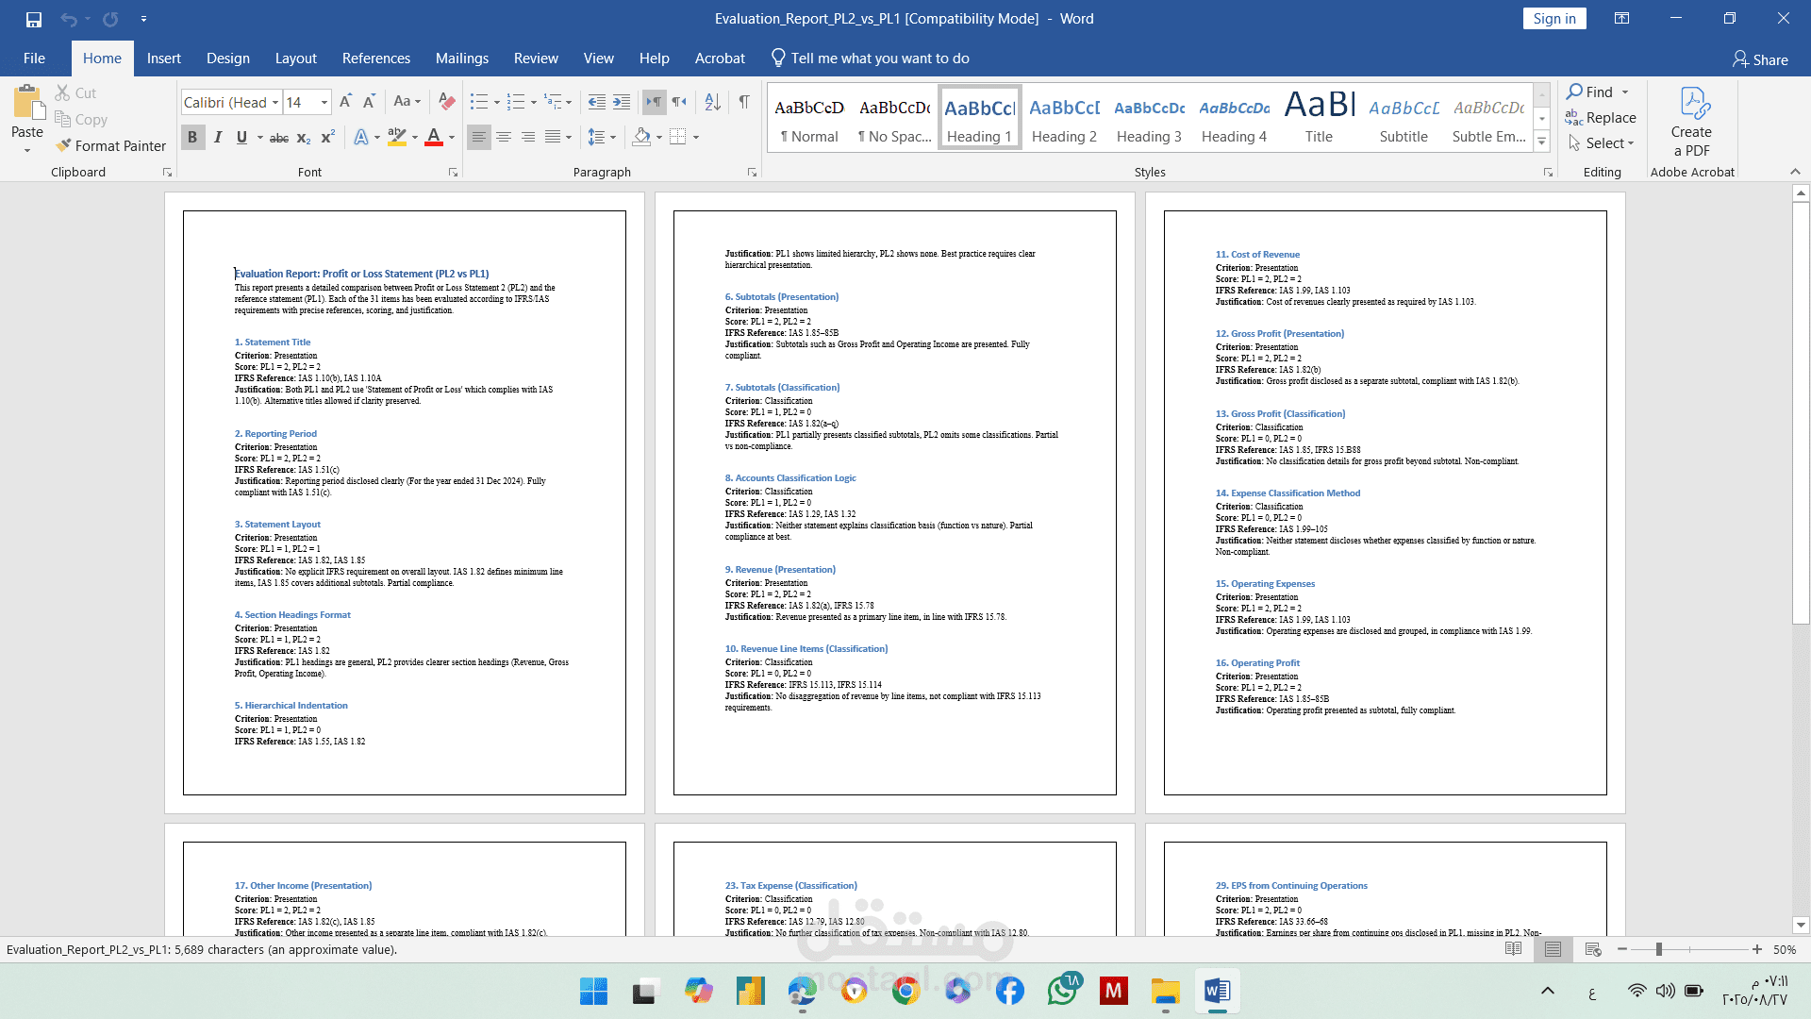
Task: Align paragraph text to the right
Action: (x=528, y=138)
